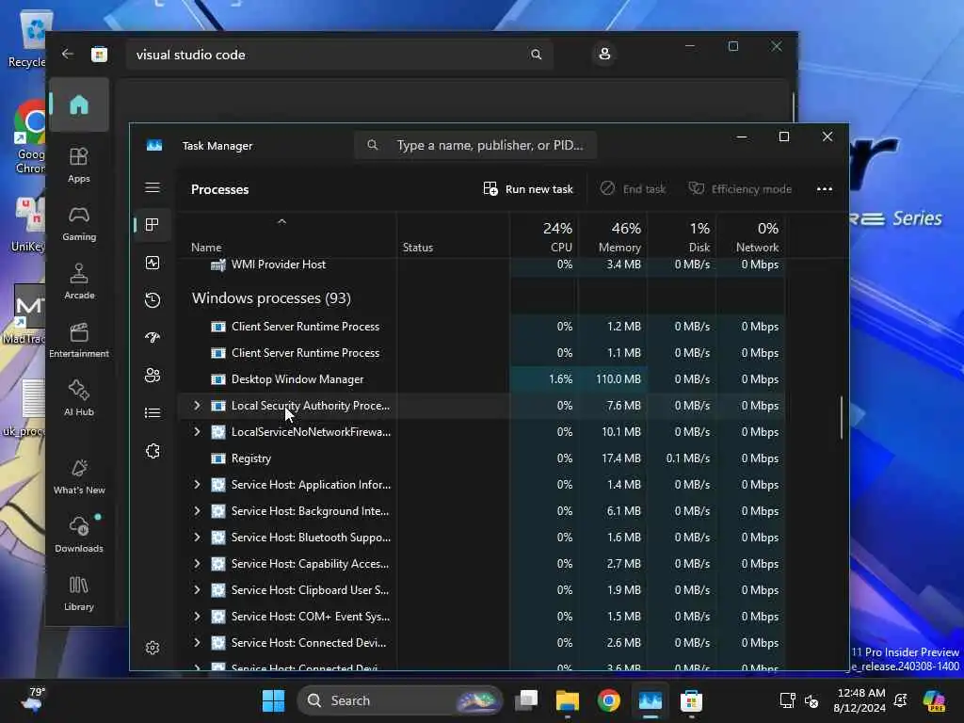Image resolution: width=964 pixels, height=723 pixels.
Task: Open App history icon in Task Manager
Action: (x=153, y=300)
